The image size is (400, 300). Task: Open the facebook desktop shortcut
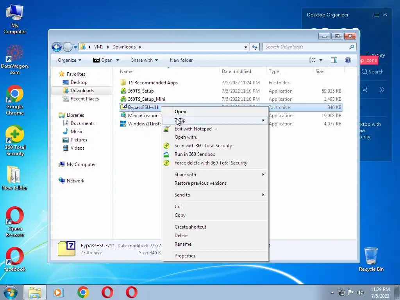[15, 259]
